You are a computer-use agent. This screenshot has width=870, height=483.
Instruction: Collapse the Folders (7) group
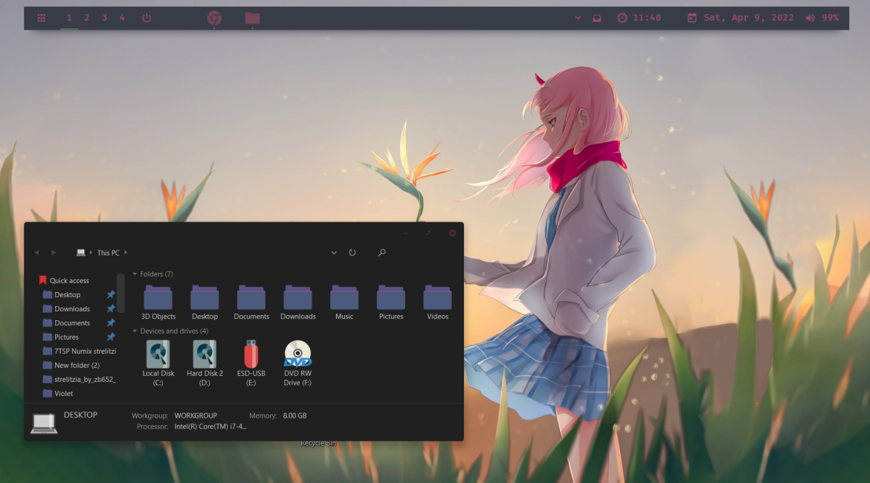(x=135, y=274)
